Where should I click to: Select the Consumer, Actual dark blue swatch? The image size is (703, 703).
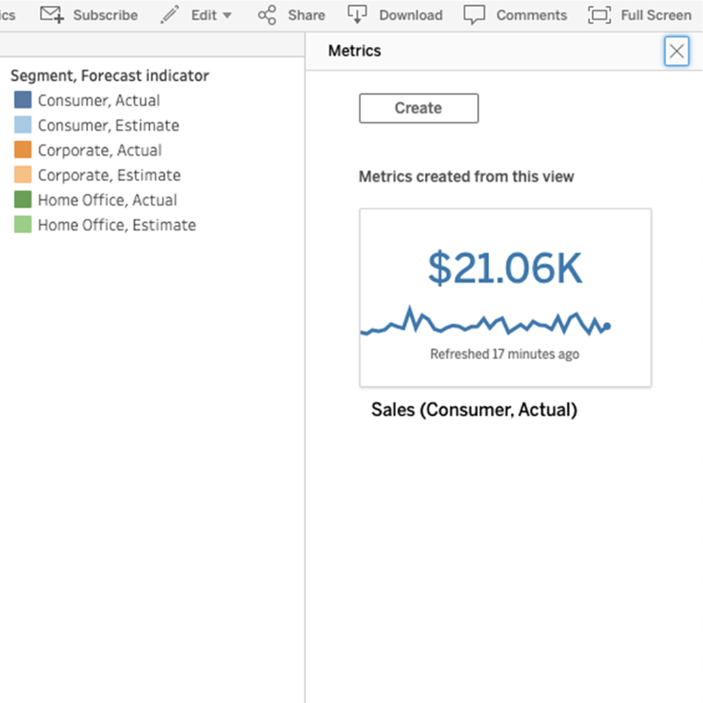pos(23,100)
